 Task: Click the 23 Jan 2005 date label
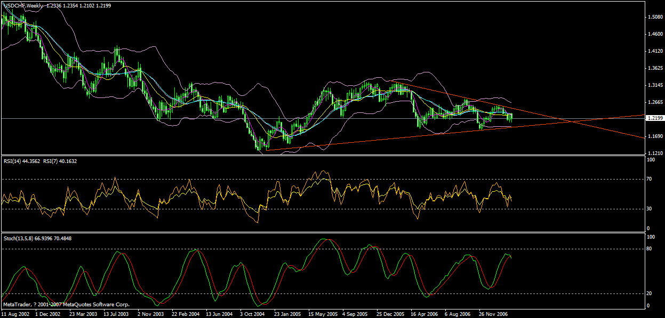coord(288,314)
